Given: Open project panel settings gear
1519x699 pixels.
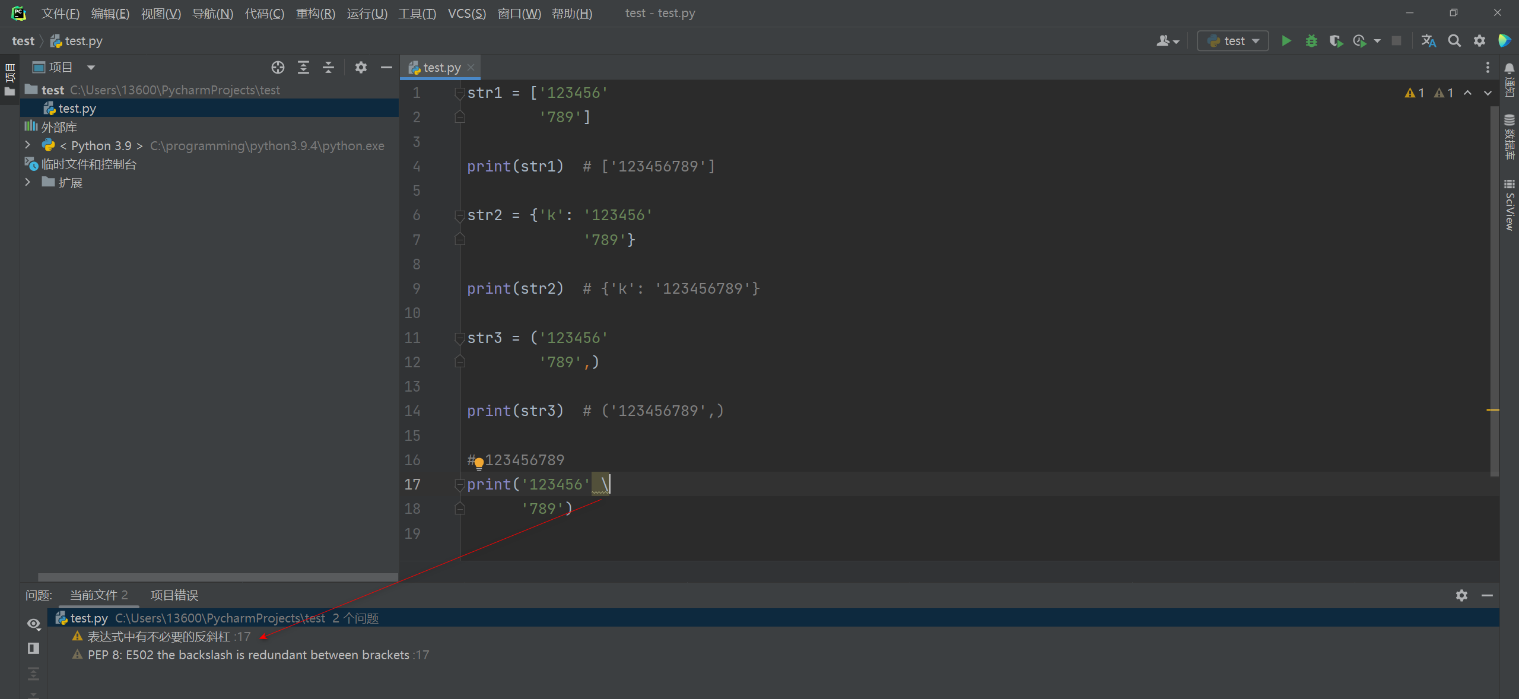Looking at the screenshot, I should [x=361, y=68].
